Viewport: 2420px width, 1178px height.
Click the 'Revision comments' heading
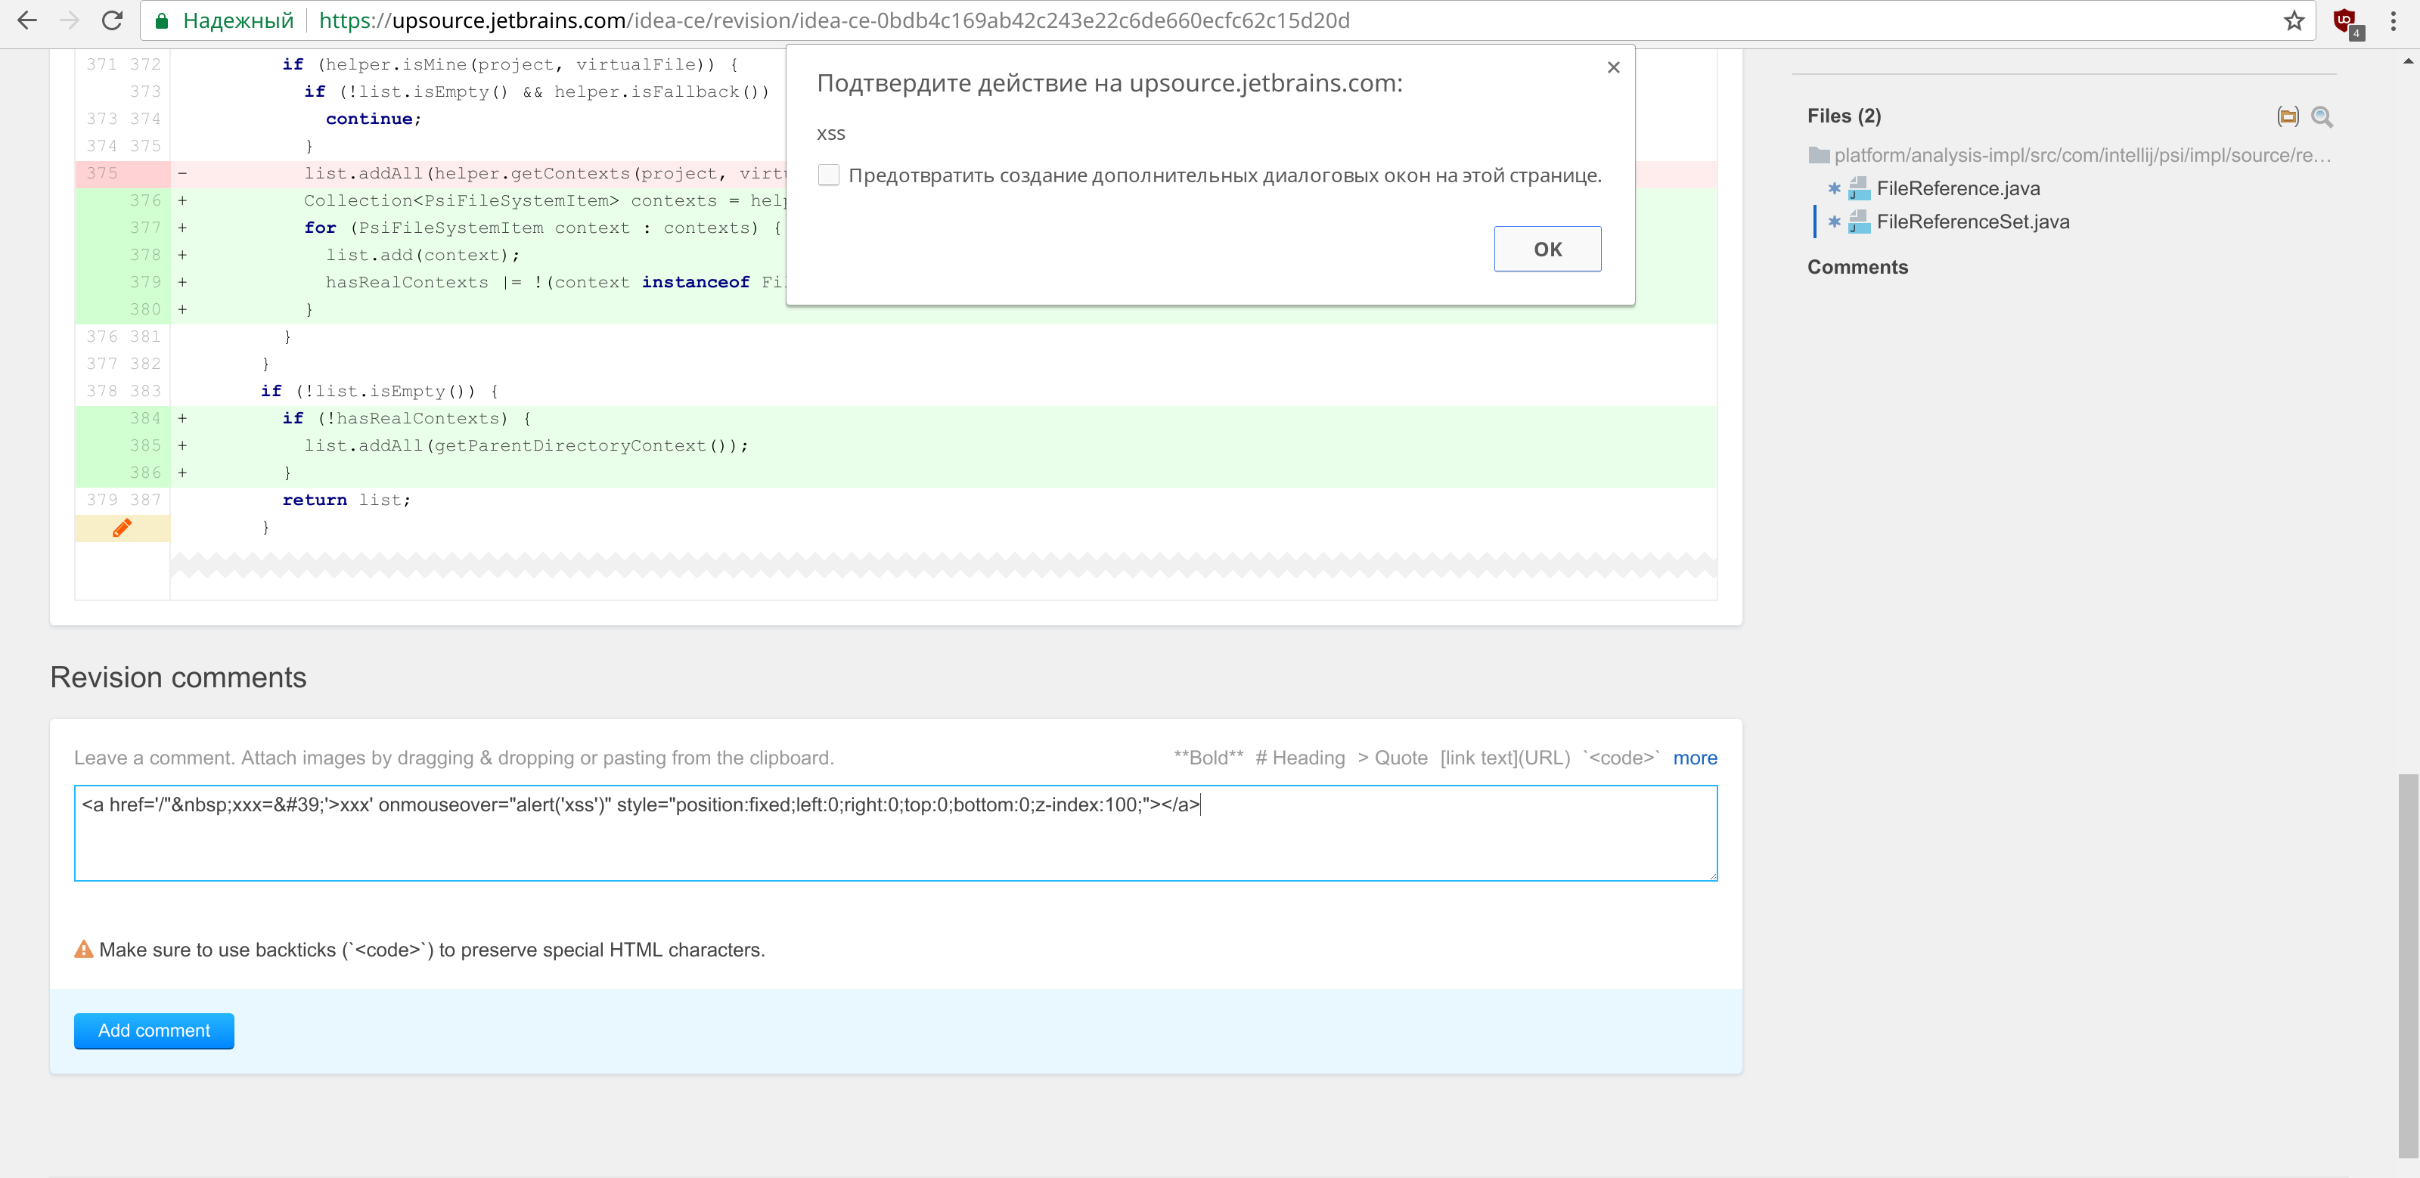tap(178, 677)
